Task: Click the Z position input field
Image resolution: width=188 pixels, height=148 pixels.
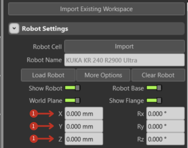Action: pyautogui.click(x=84, y=139)
